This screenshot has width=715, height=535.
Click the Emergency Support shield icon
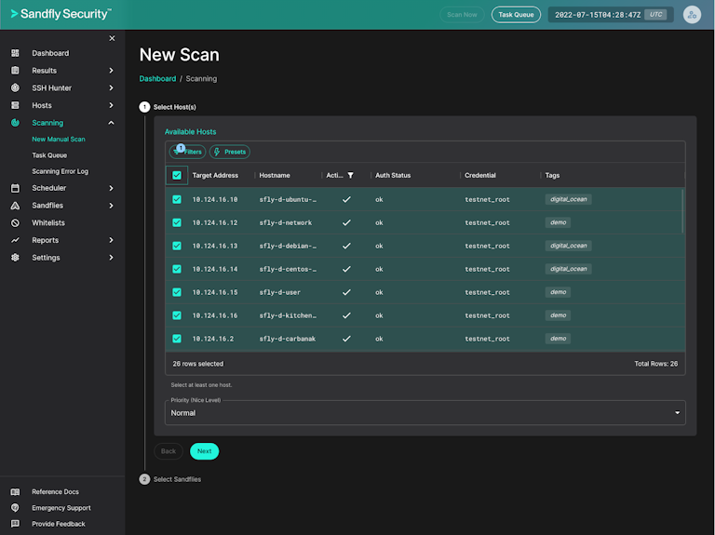tap(15, 508)
